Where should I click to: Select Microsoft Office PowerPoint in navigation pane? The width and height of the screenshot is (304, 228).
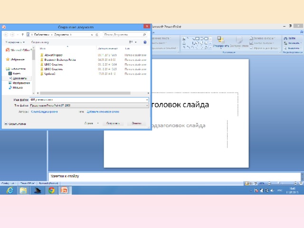(x=19, y=50)
